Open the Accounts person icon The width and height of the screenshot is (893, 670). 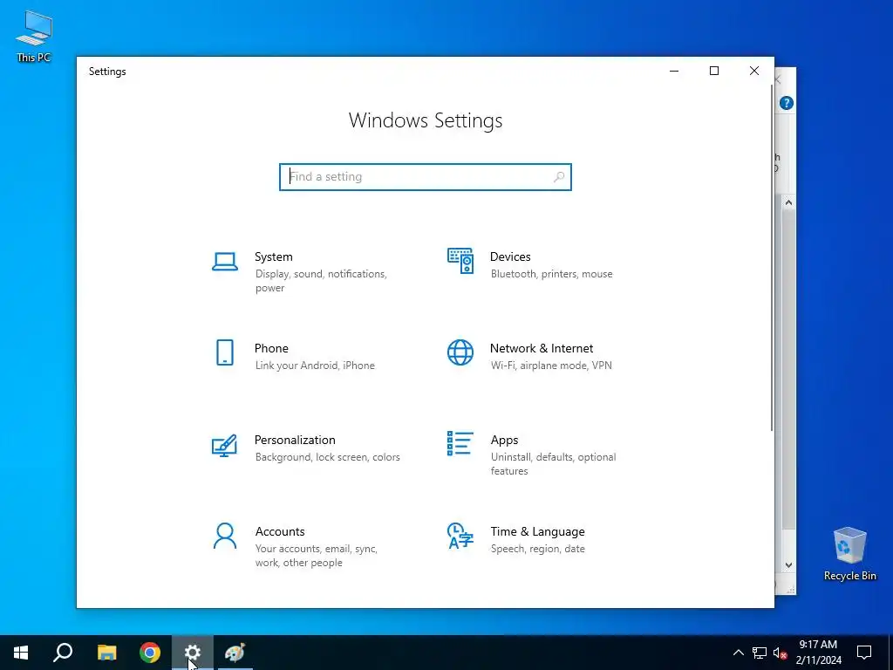[225, 536]
